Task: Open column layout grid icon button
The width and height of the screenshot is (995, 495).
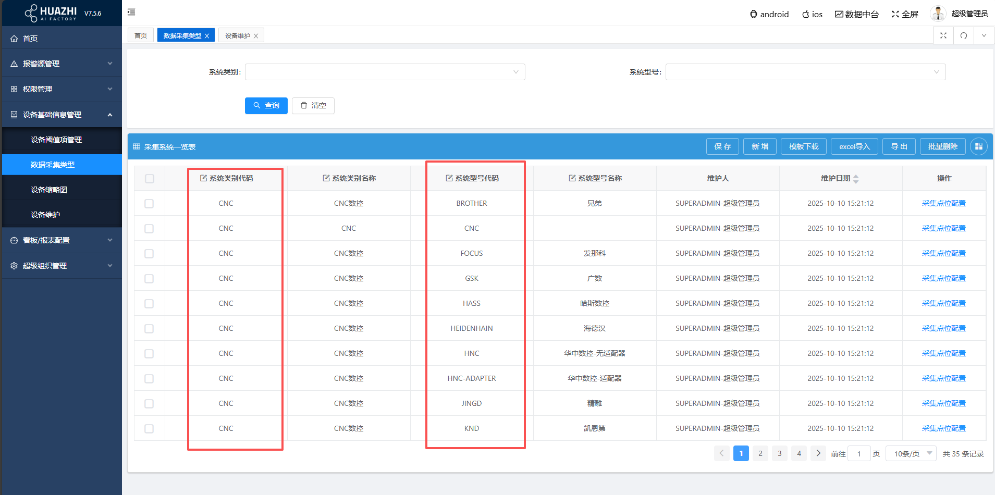Action: [978, 146]
